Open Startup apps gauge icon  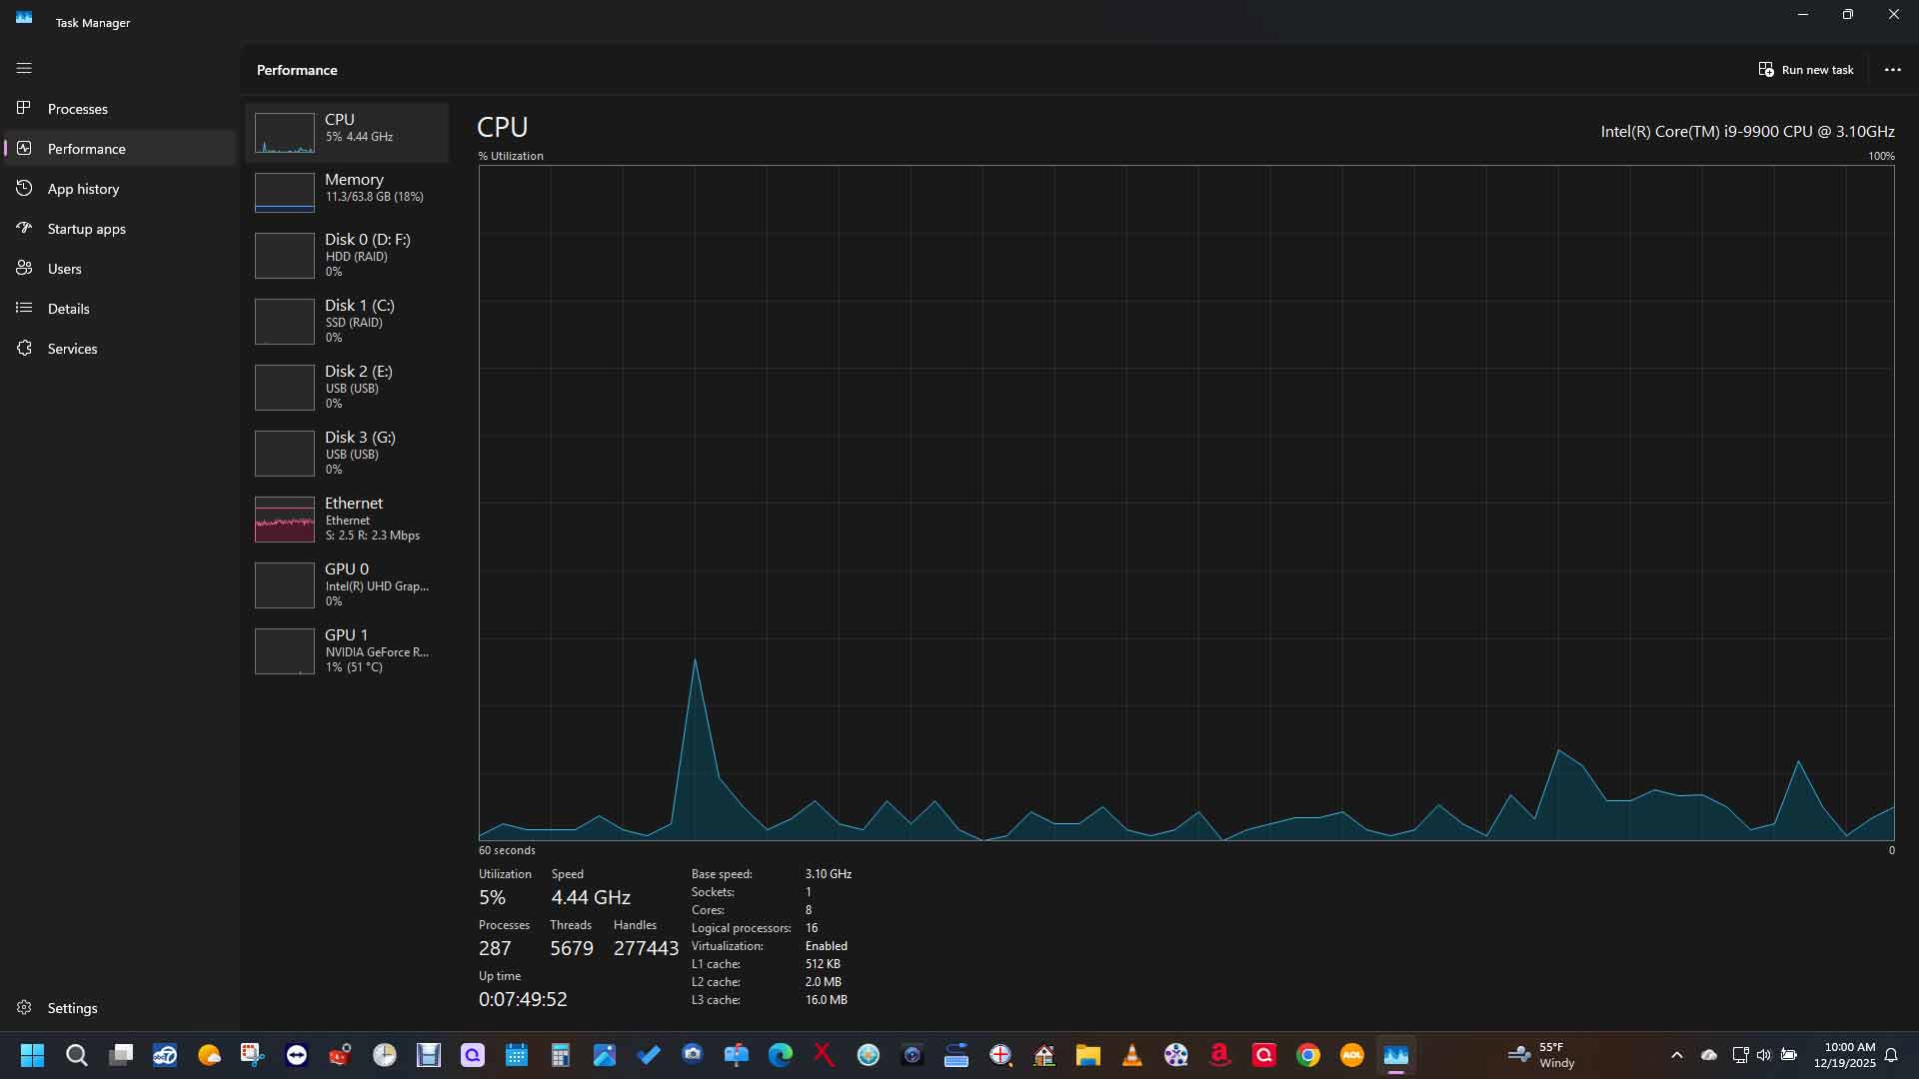coord(24,228)
